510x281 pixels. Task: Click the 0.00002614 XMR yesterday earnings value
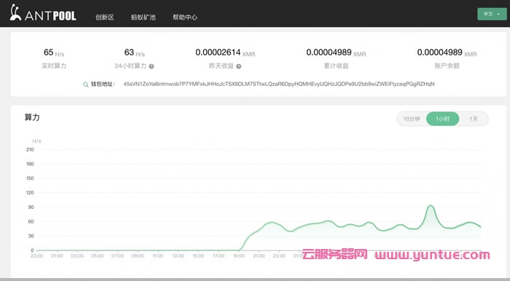[225, 52]
